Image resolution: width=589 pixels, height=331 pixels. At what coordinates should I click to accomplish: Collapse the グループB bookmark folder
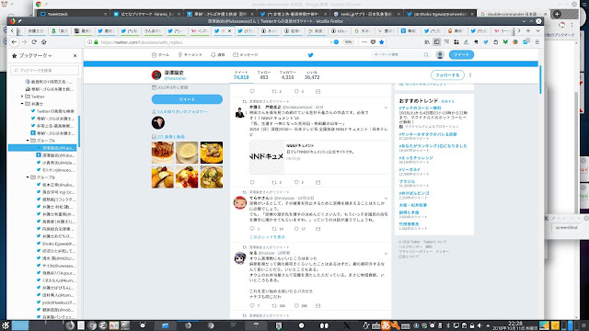tap(28, 177)
